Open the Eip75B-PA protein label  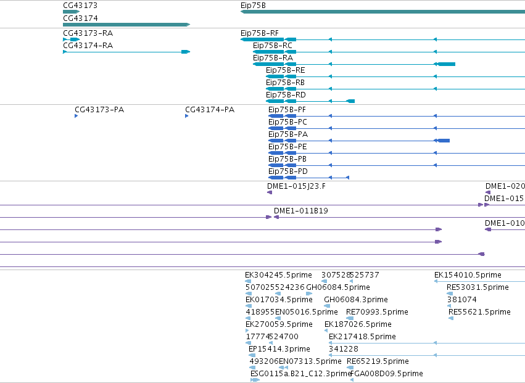(x=288, y=134)
